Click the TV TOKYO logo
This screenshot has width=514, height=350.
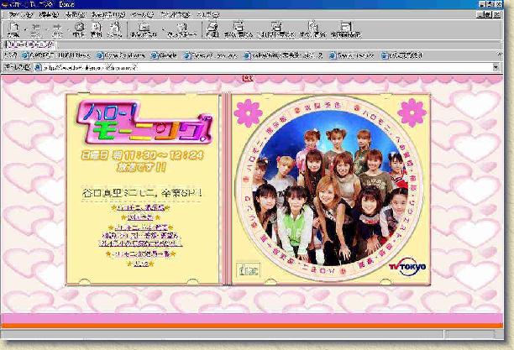[x=407, y=266]
